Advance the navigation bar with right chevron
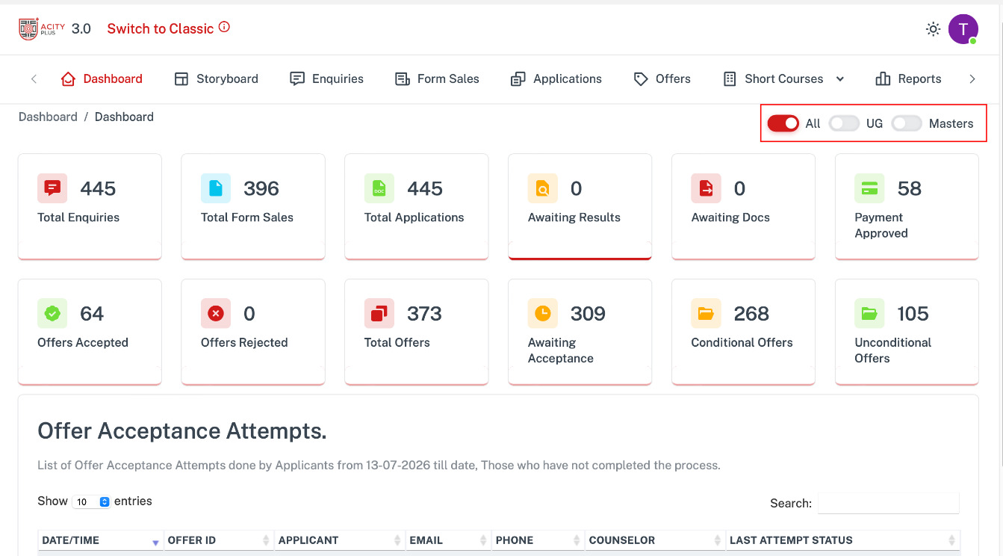 972,78
